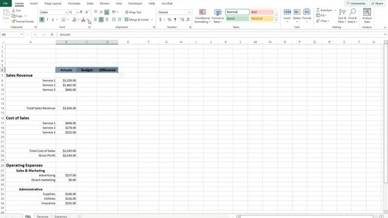
Task: Switch to the Data tab
Action: 90,4
